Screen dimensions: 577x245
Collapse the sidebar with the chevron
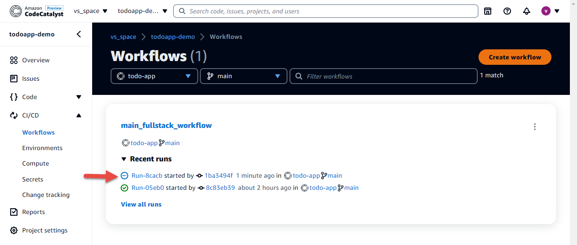[x=79, y=34]
